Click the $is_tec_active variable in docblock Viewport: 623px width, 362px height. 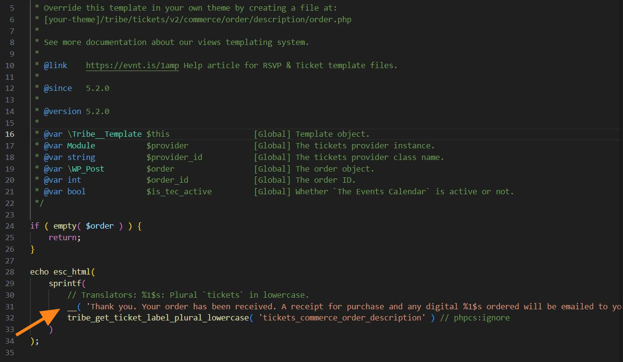pos(179,192)
